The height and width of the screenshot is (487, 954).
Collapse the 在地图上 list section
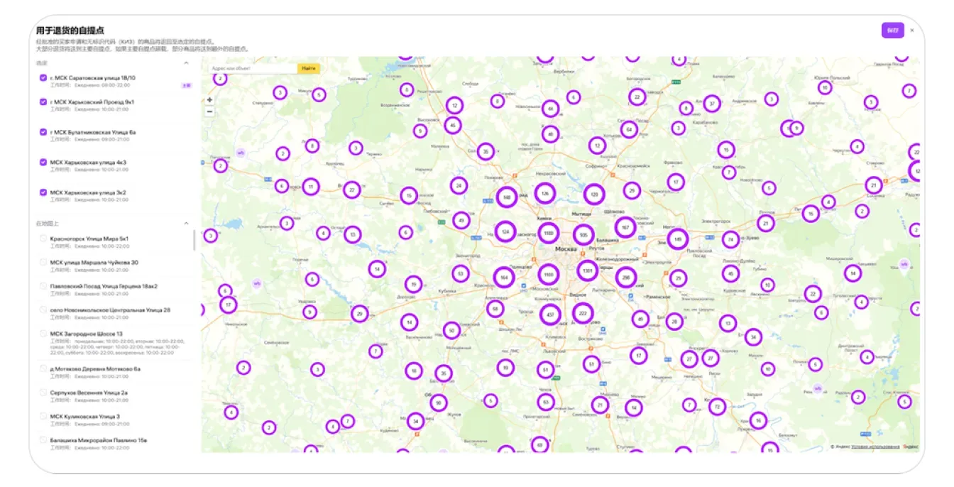pyautogui.click(x=187, y=224)
